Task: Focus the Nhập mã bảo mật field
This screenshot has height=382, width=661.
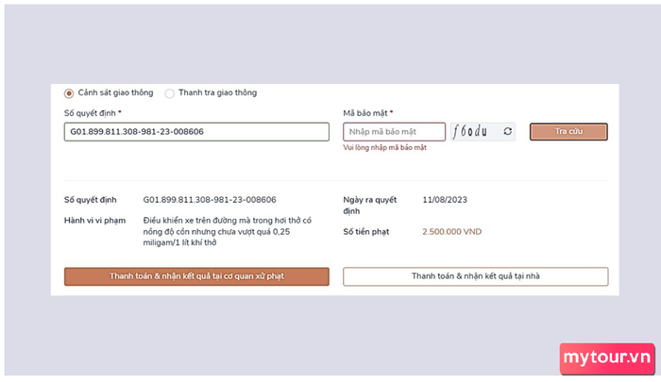Action: 394,132
